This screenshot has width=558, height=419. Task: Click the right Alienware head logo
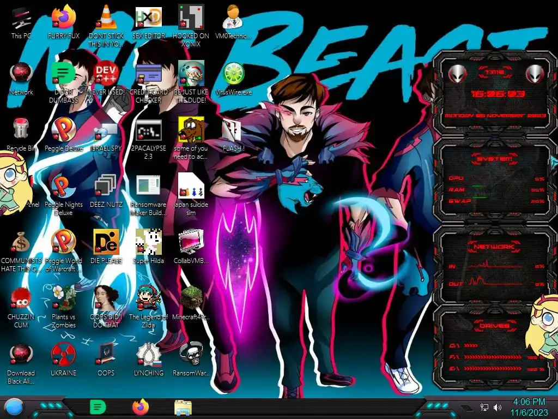click(535, 74)
